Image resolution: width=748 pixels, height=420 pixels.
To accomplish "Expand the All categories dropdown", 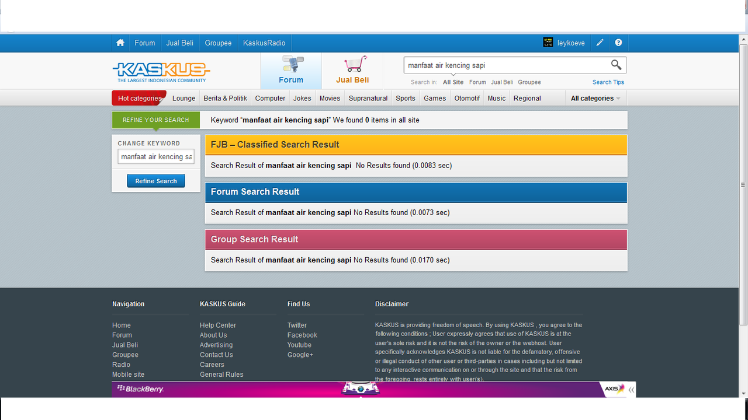I will [x=595, y=98].
